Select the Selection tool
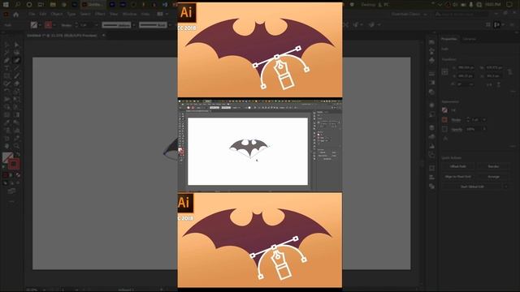 click(6, 45)
